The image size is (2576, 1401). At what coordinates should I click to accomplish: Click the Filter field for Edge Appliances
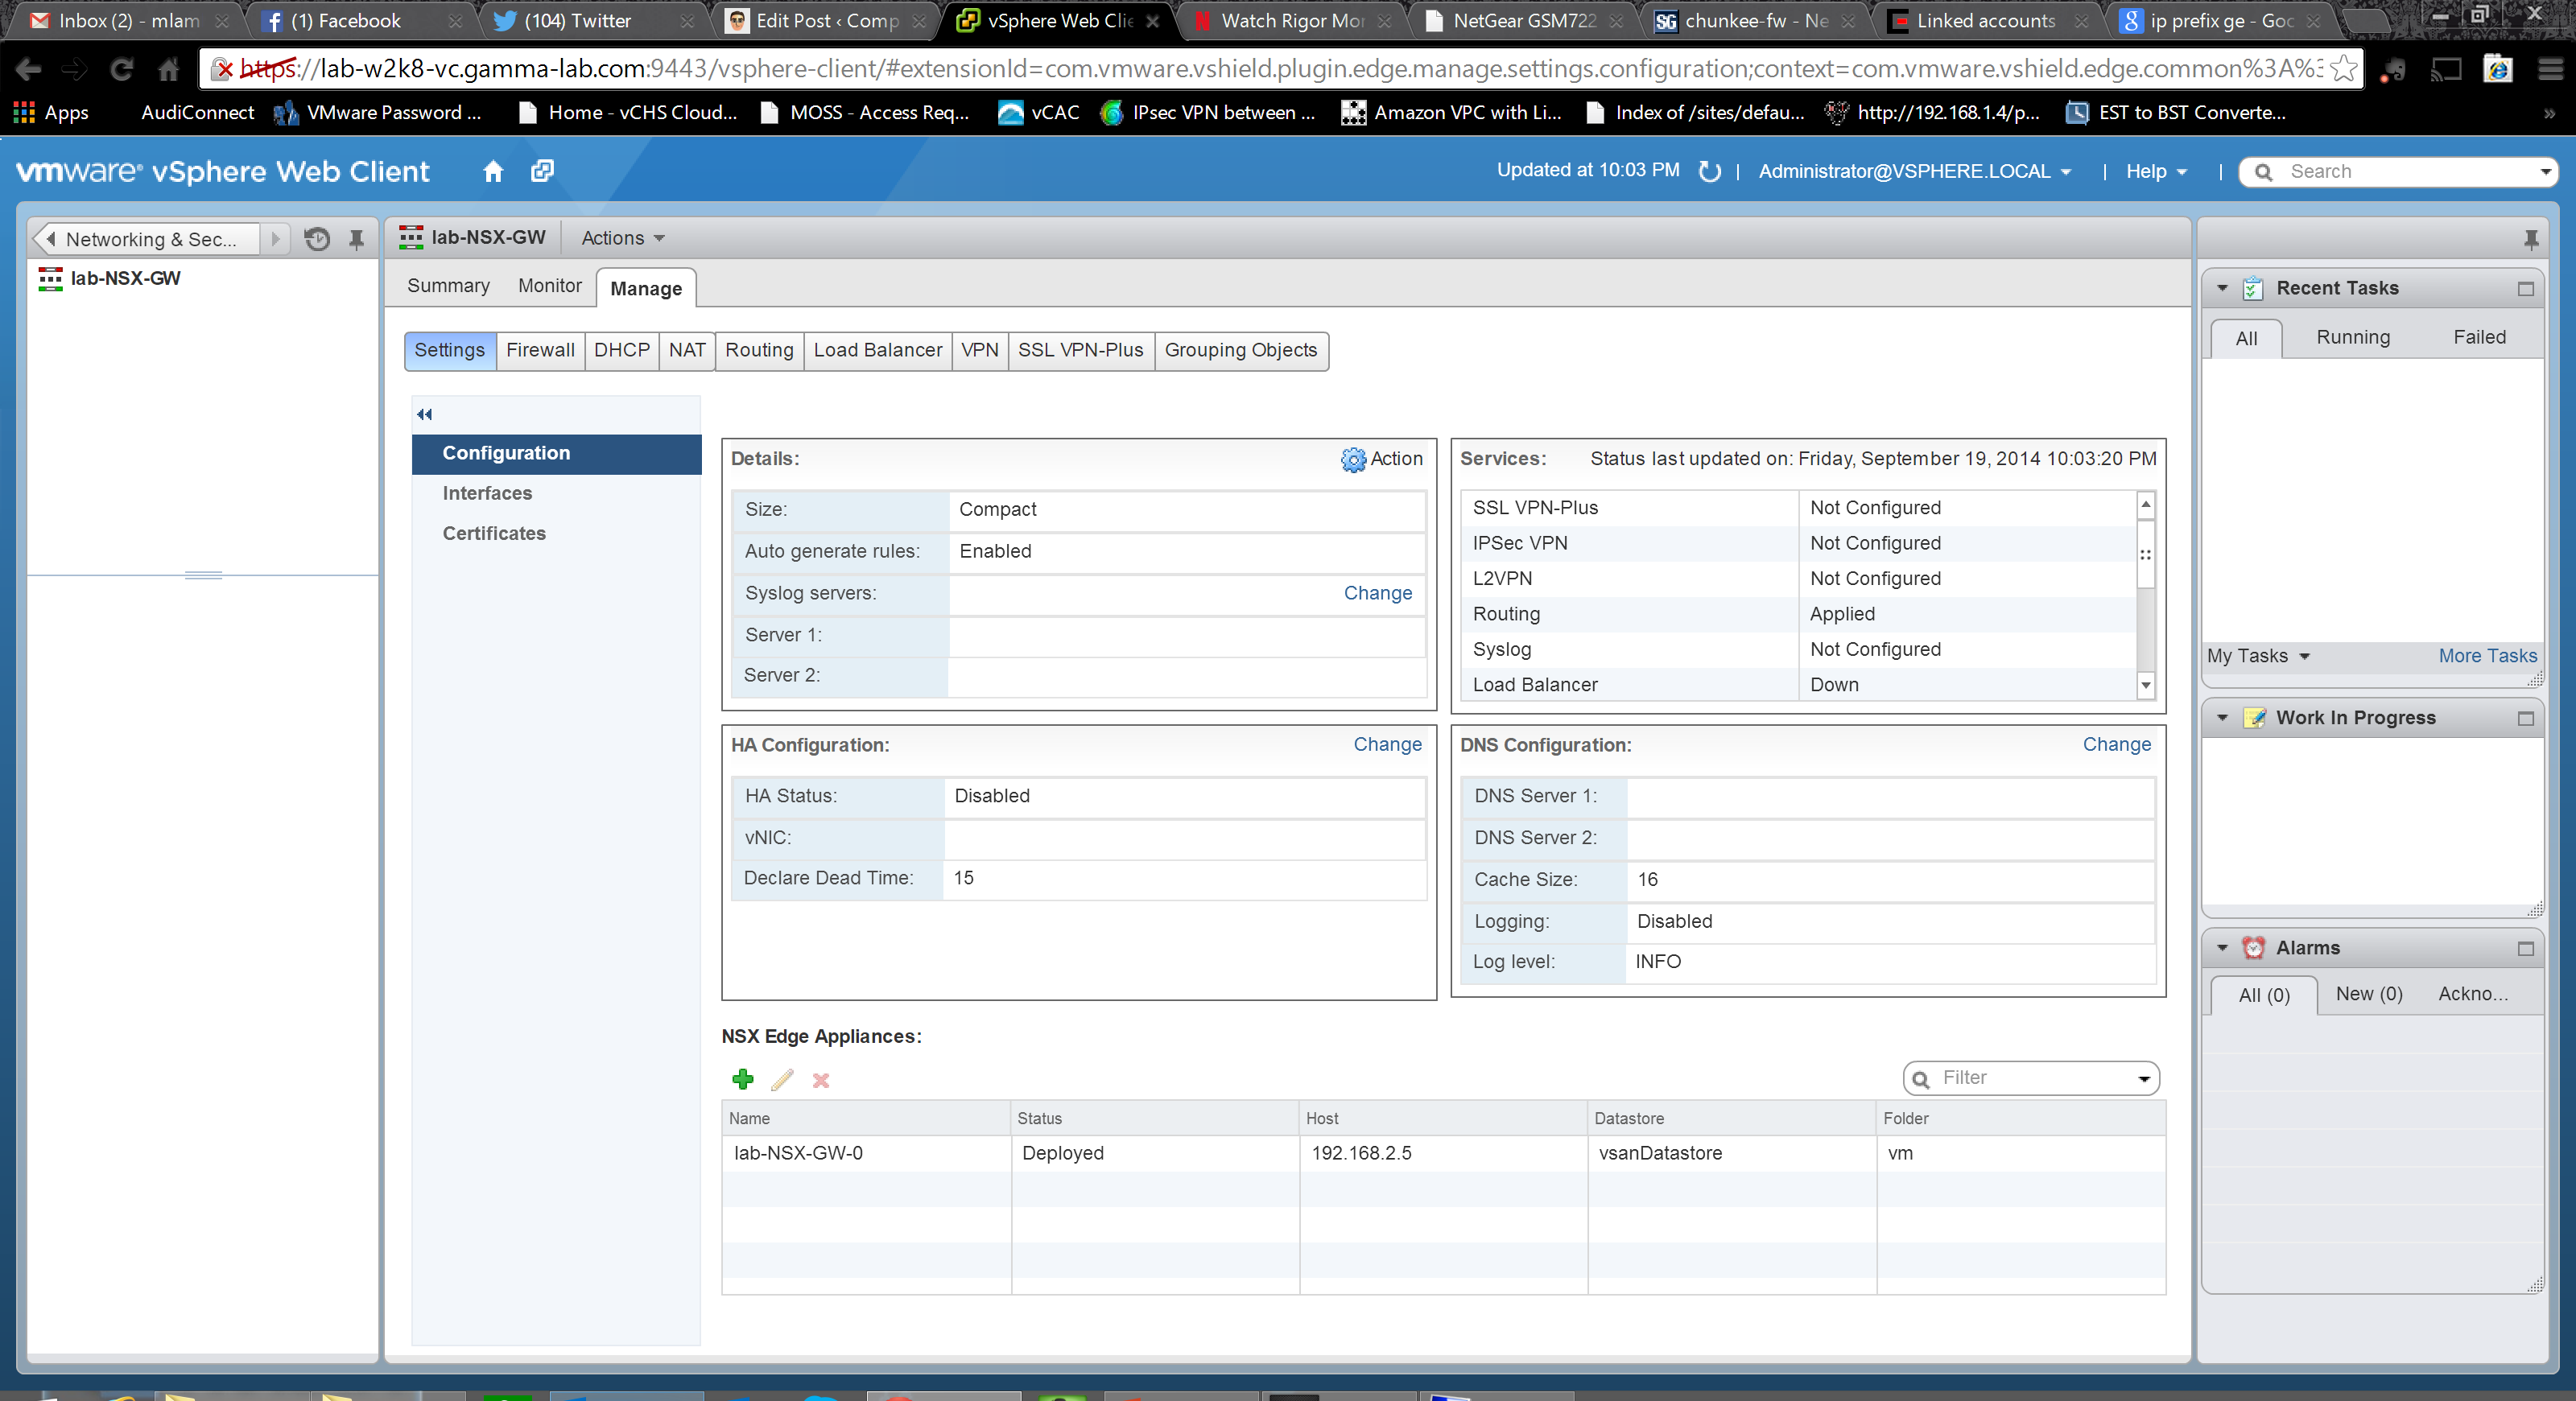tap(2025, 1078)
